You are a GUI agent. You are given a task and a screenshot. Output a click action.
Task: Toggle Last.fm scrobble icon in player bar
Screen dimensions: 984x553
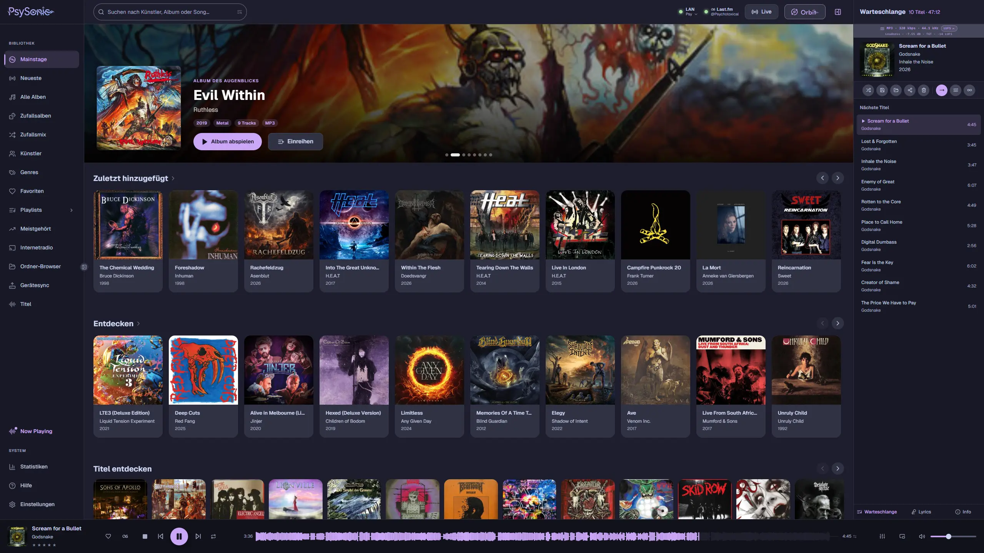click(x=125, y=536)
